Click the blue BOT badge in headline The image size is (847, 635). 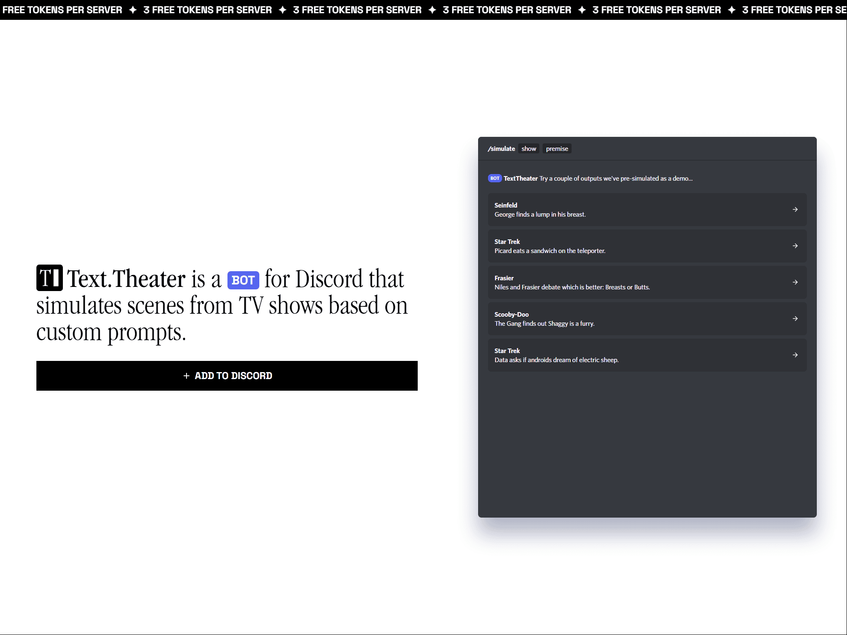tap(243, 280)
